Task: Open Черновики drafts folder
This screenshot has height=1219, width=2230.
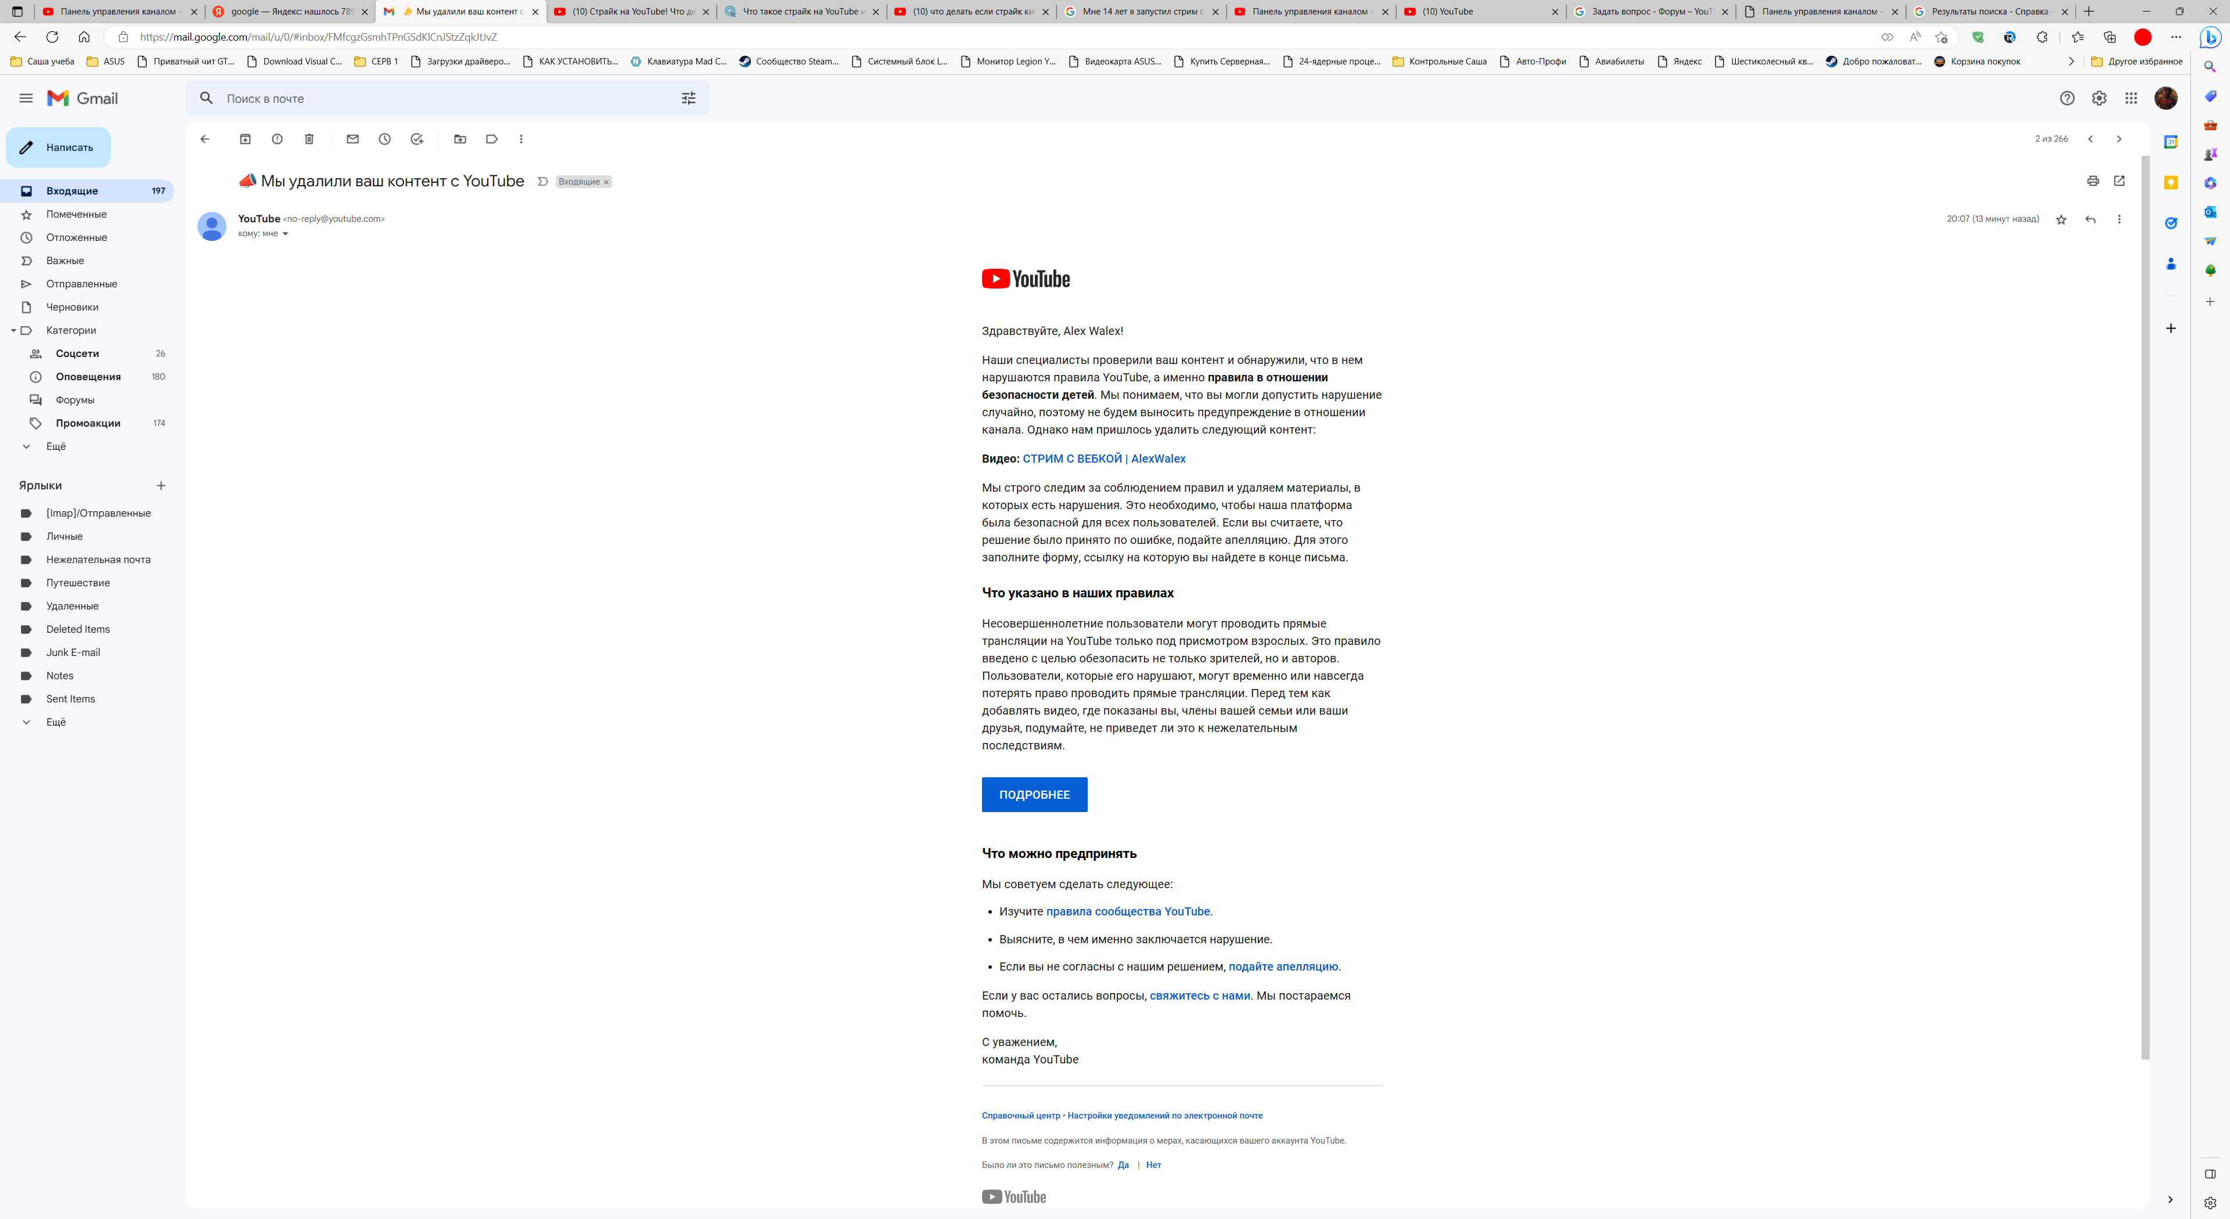Action: click(x=87, y=307)
